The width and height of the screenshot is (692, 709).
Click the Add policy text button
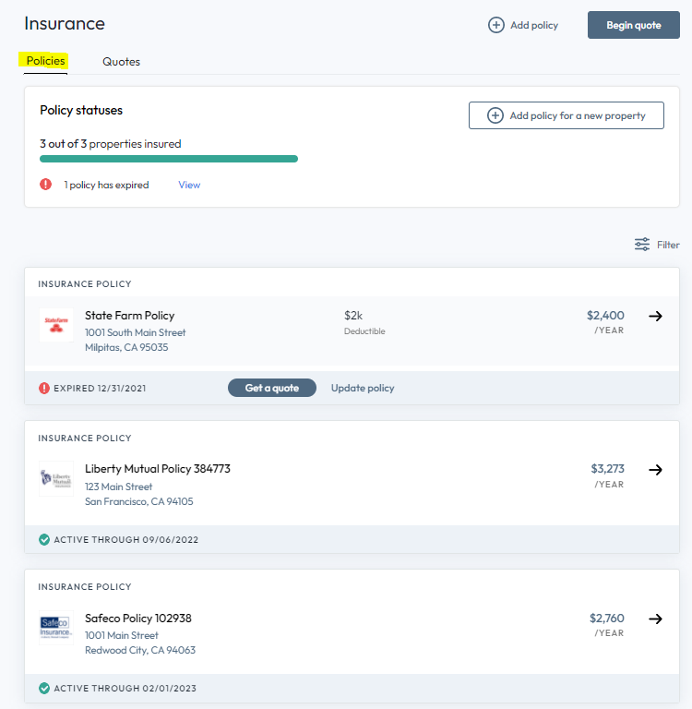point(534,25)
